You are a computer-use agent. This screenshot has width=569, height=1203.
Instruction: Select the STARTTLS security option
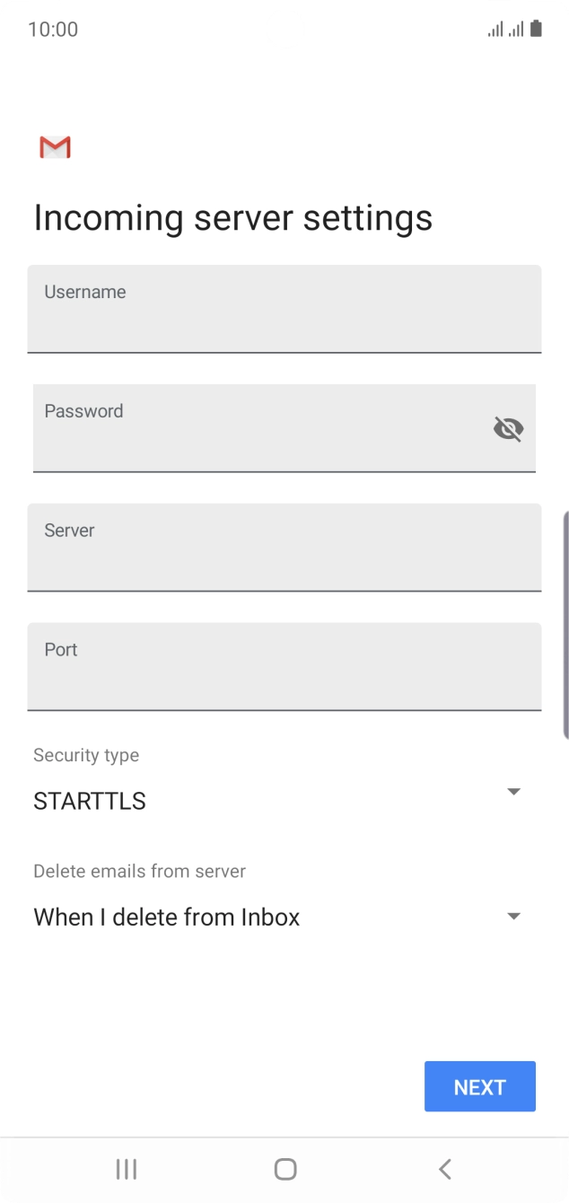[90, 801]
